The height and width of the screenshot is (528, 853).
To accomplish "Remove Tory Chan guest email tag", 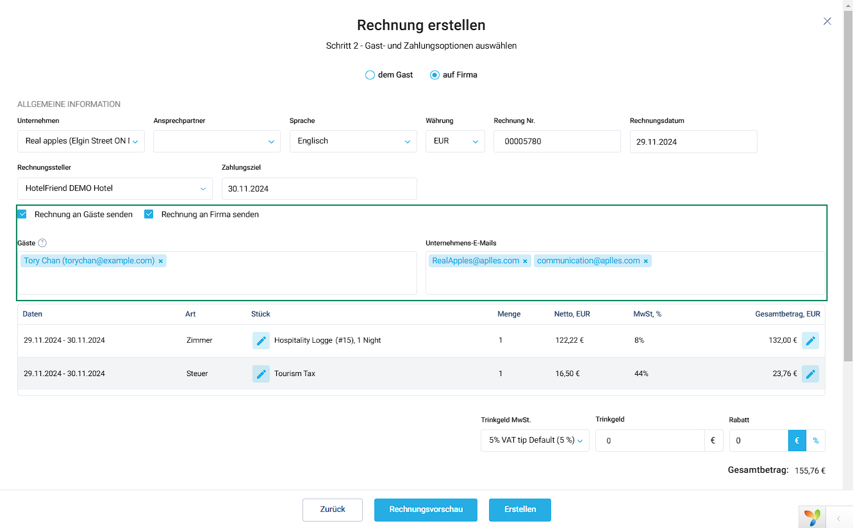I will click(x=161, y=261).
